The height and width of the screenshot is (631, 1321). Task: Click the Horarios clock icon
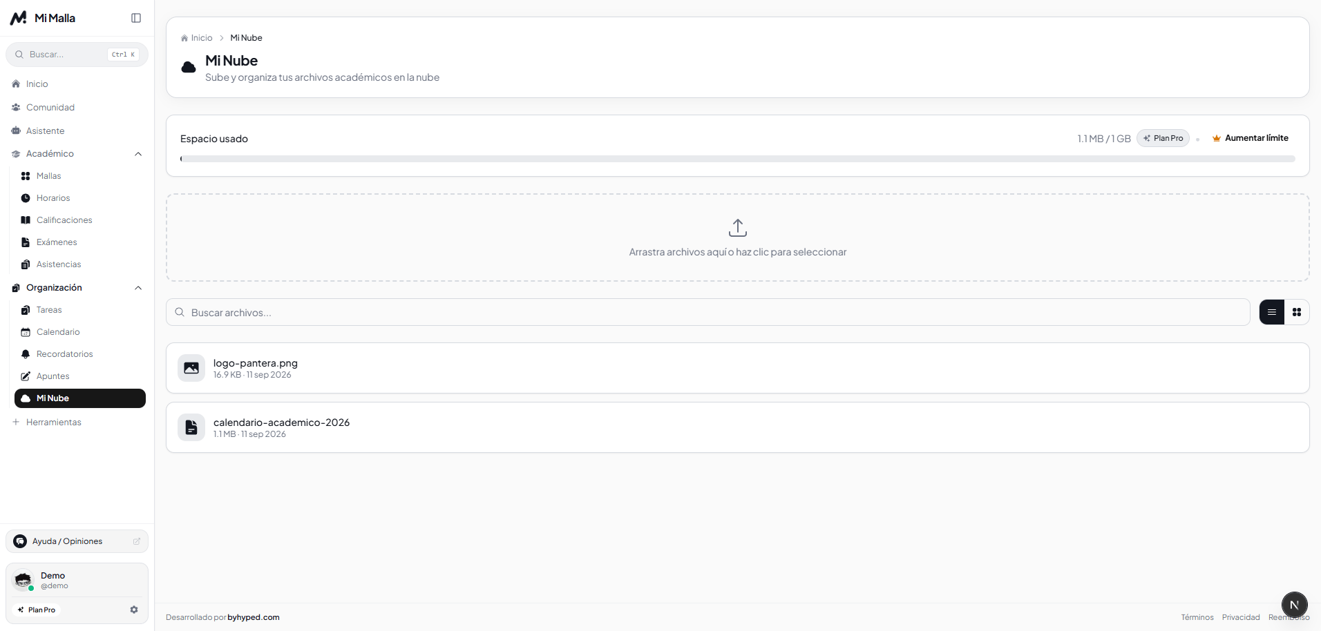point(26,198)
